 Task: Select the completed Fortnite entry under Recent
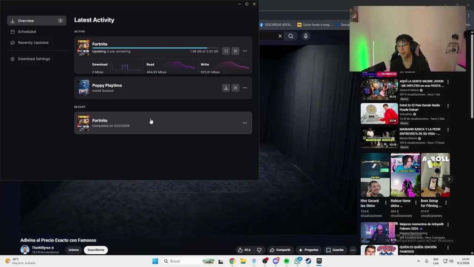163,123
